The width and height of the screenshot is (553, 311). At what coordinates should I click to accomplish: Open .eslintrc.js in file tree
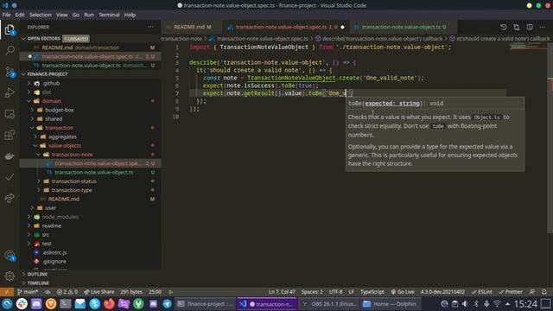coord(54,252)
